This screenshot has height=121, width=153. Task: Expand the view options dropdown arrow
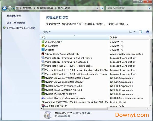[134, 32]
